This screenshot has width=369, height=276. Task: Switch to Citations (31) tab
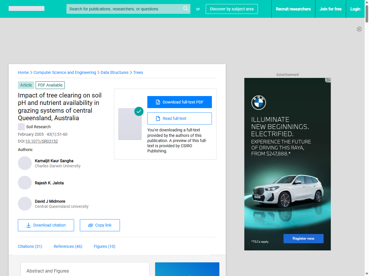(x=30, y=246)
